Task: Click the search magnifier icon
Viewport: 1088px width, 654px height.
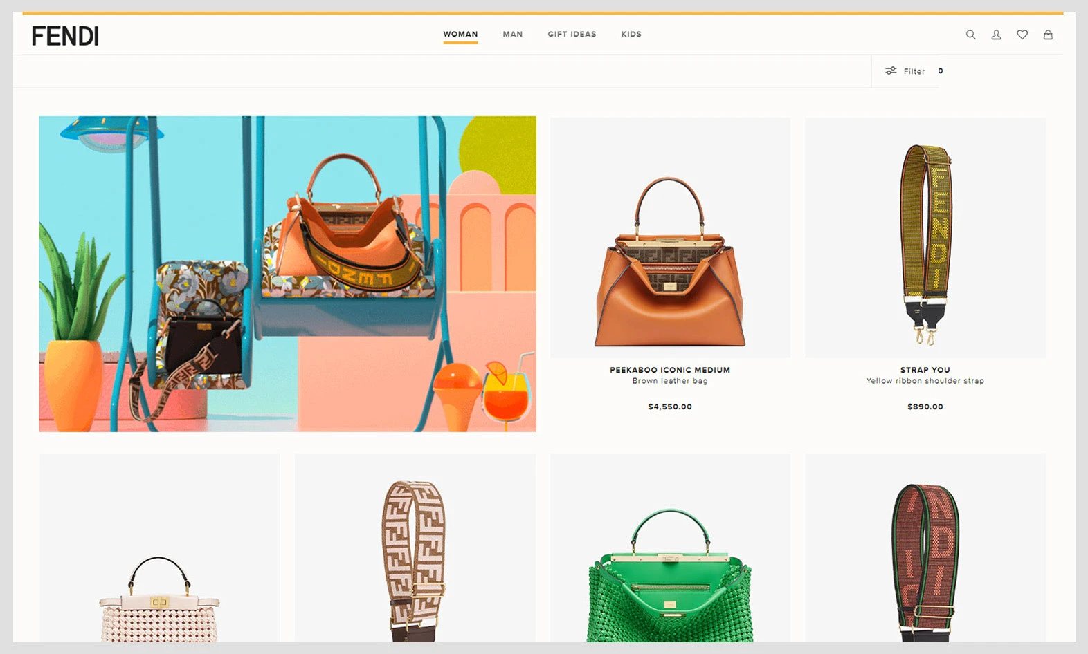Action: point(970,35)
